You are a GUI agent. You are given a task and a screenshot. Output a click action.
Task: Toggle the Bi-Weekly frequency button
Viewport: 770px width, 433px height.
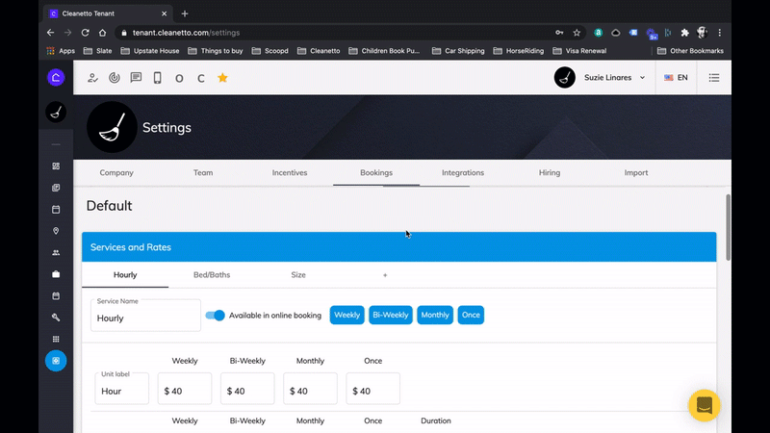[390, 315]
